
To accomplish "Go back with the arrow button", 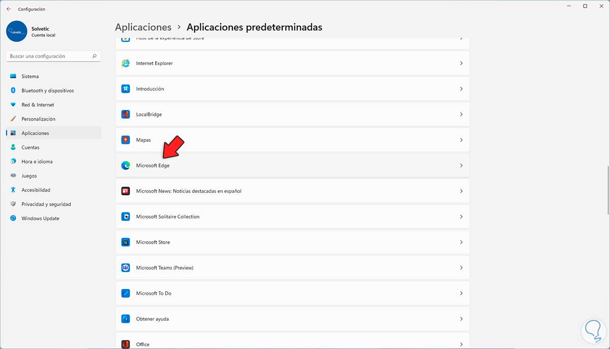I will (9, 9).
